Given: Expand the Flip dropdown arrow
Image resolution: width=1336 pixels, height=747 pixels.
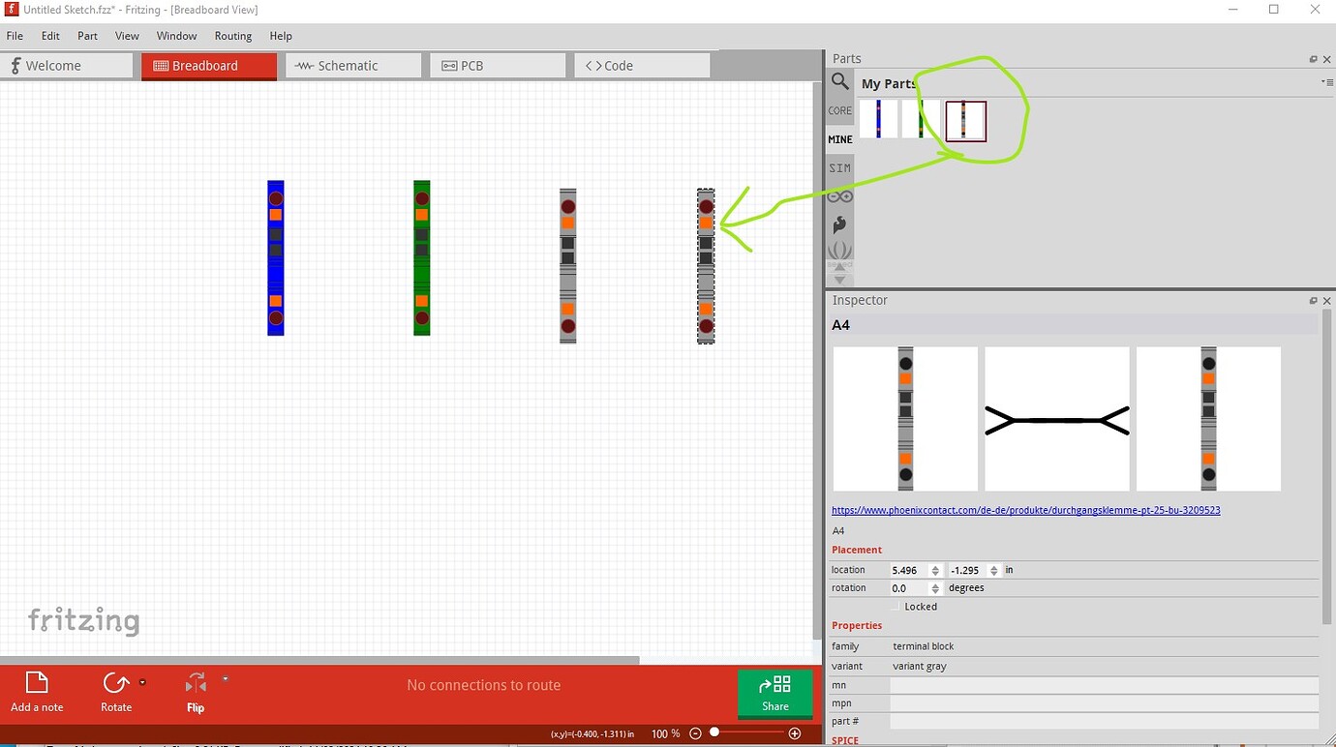Looking at the screenshot, I should click(226, 679).
